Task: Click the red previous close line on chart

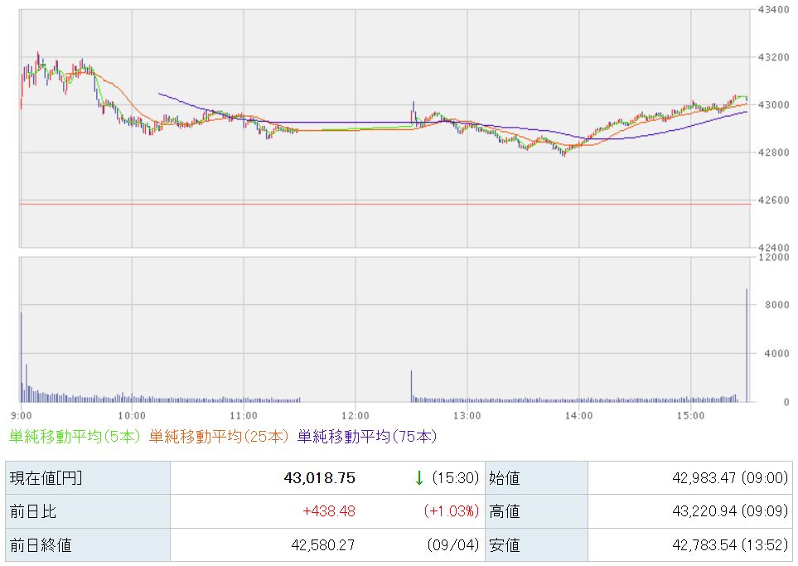Action: pyautogui.click(x=384, y=204)
